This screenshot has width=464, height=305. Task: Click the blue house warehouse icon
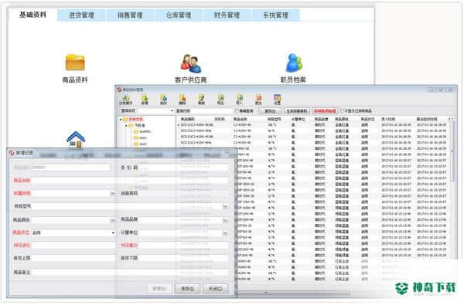pyautogui.click(x=76, y=140)
